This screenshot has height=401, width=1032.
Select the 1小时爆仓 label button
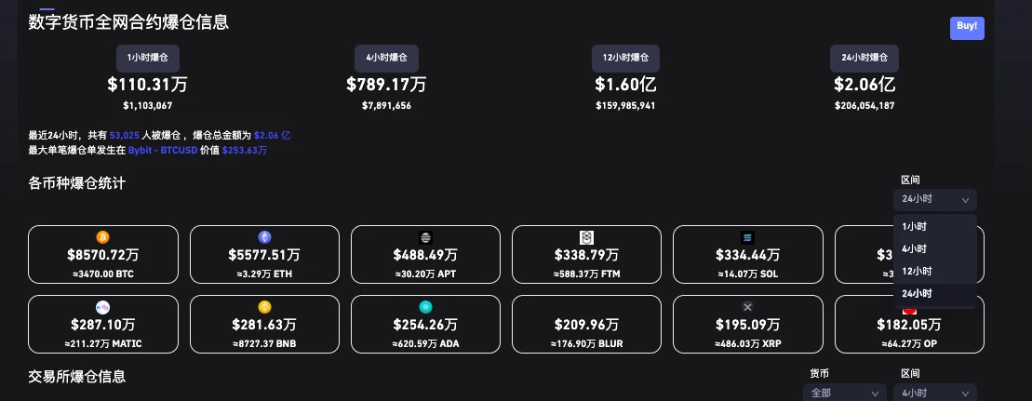click(147, 58)
